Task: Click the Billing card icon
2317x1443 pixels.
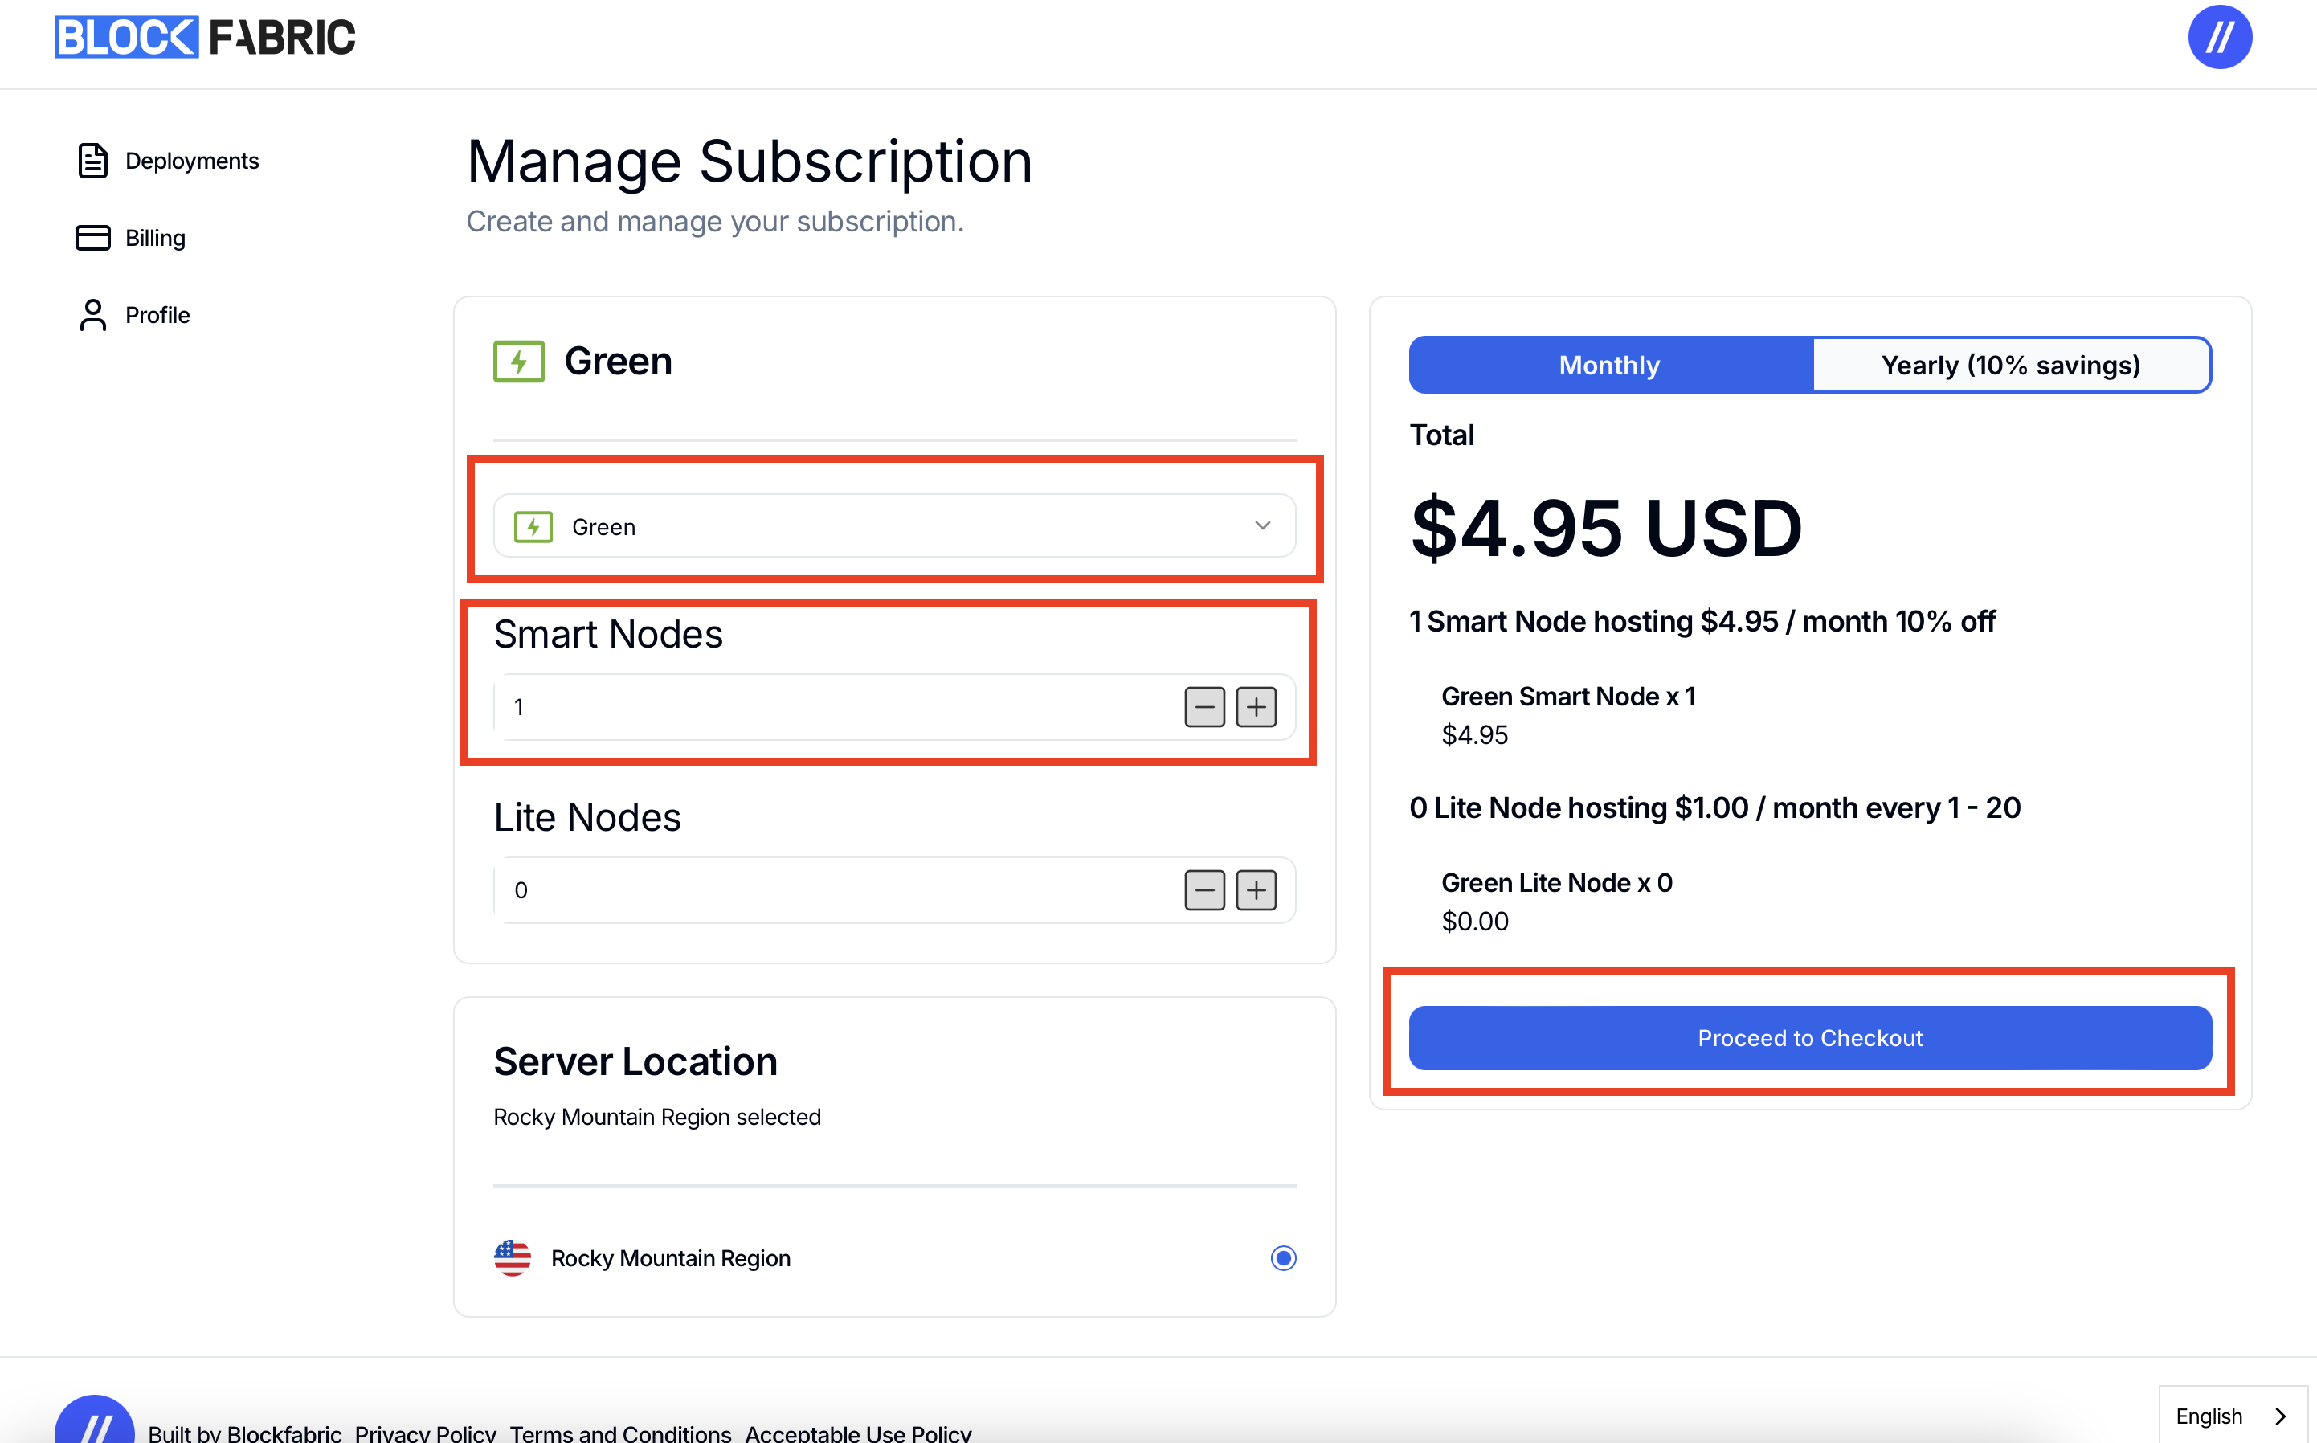Action: (x=92, y=238)
